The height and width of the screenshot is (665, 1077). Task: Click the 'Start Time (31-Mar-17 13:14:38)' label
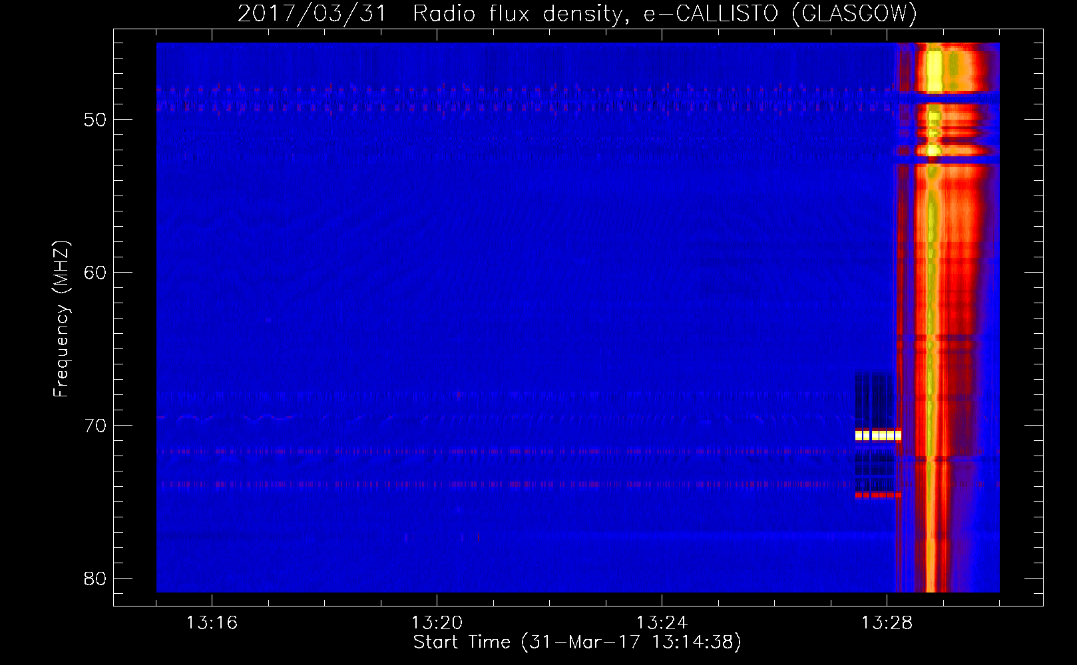click(577, 642)
